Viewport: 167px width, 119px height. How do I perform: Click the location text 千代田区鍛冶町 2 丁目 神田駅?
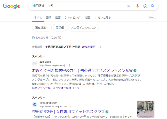(63, 47)
